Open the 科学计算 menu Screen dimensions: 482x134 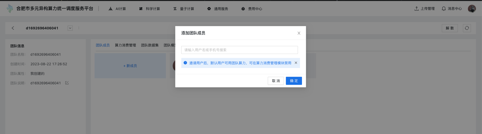tap(150, 9)
